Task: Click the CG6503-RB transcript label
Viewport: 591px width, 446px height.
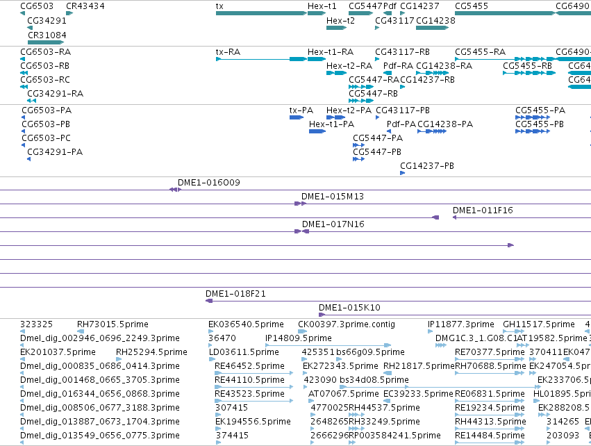Action: 45,66
